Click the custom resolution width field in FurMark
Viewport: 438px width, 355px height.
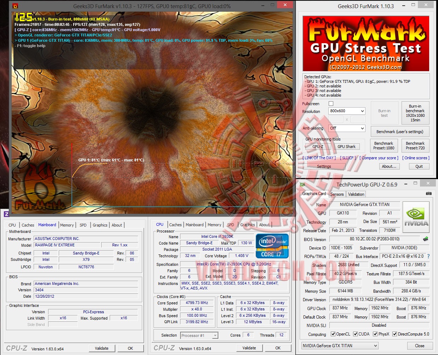(336, 119)
